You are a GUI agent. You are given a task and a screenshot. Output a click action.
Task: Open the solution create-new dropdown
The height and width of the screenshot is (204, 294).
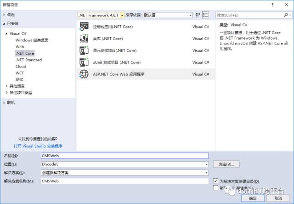click(206, 173)
